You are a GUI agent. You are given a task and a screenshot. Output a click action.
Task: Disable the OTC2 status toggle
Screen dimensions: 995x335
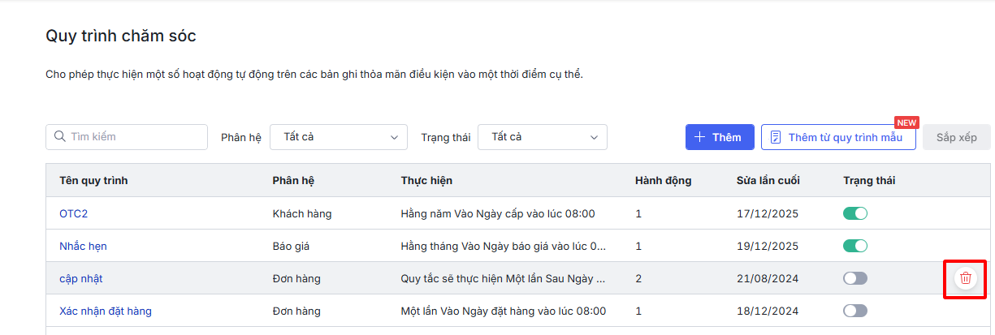pyautogui.click(x=855, y=213)
